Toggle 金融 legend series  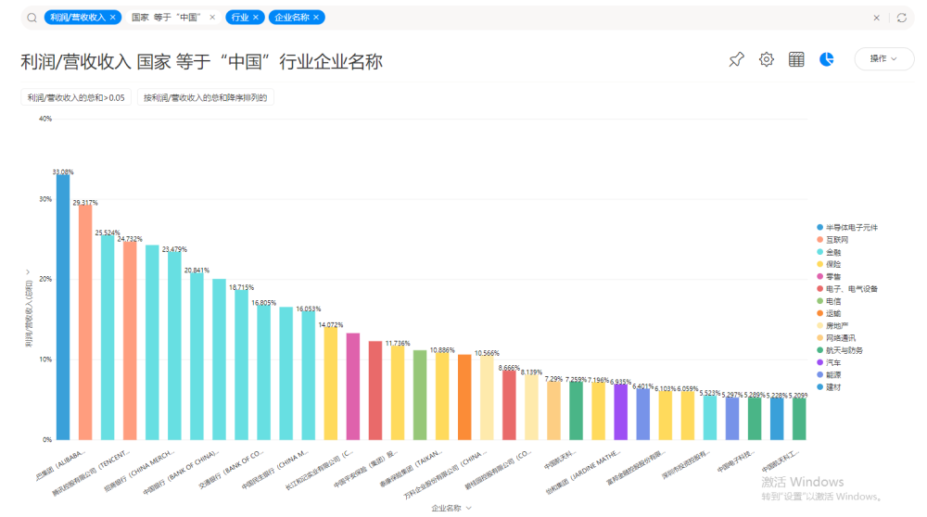point(829,252)
